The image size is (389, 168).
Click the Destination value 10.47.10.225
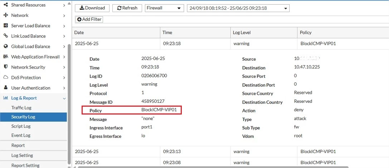pos(307,67)
